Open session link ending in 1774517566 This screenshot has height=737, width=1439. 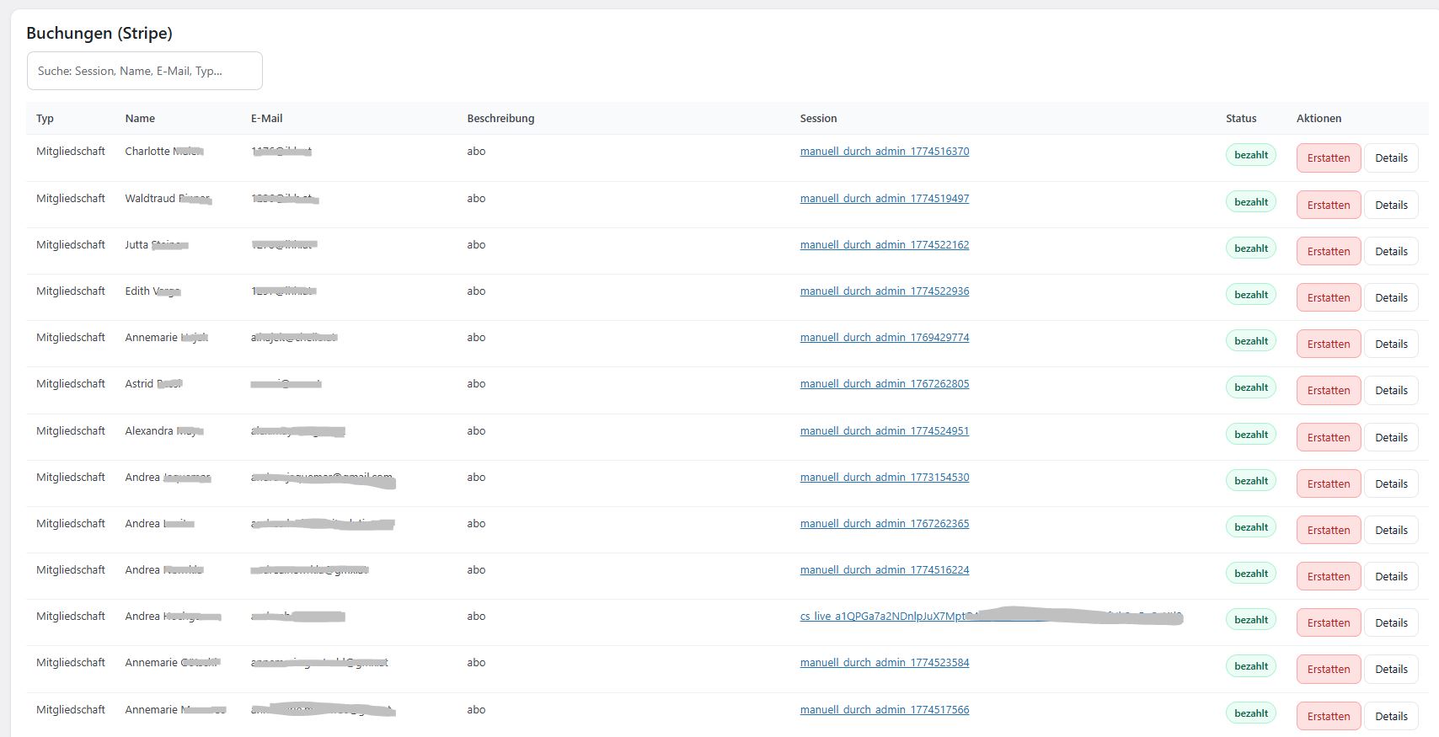[884, 710]
